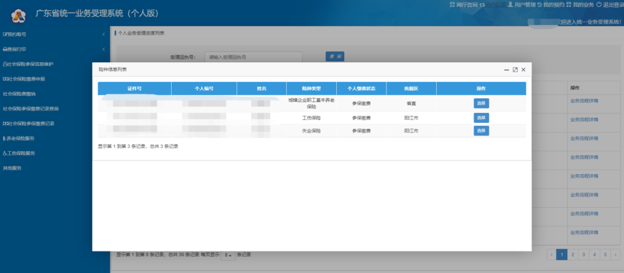Image resolution: width=624 pixels, height=273 pixels.
Task: Open 用户管理 in the top bar
Action: 525,5
